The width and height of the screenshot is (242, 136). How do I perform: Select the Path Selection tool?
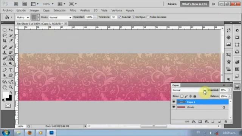(x=5, y=76)
